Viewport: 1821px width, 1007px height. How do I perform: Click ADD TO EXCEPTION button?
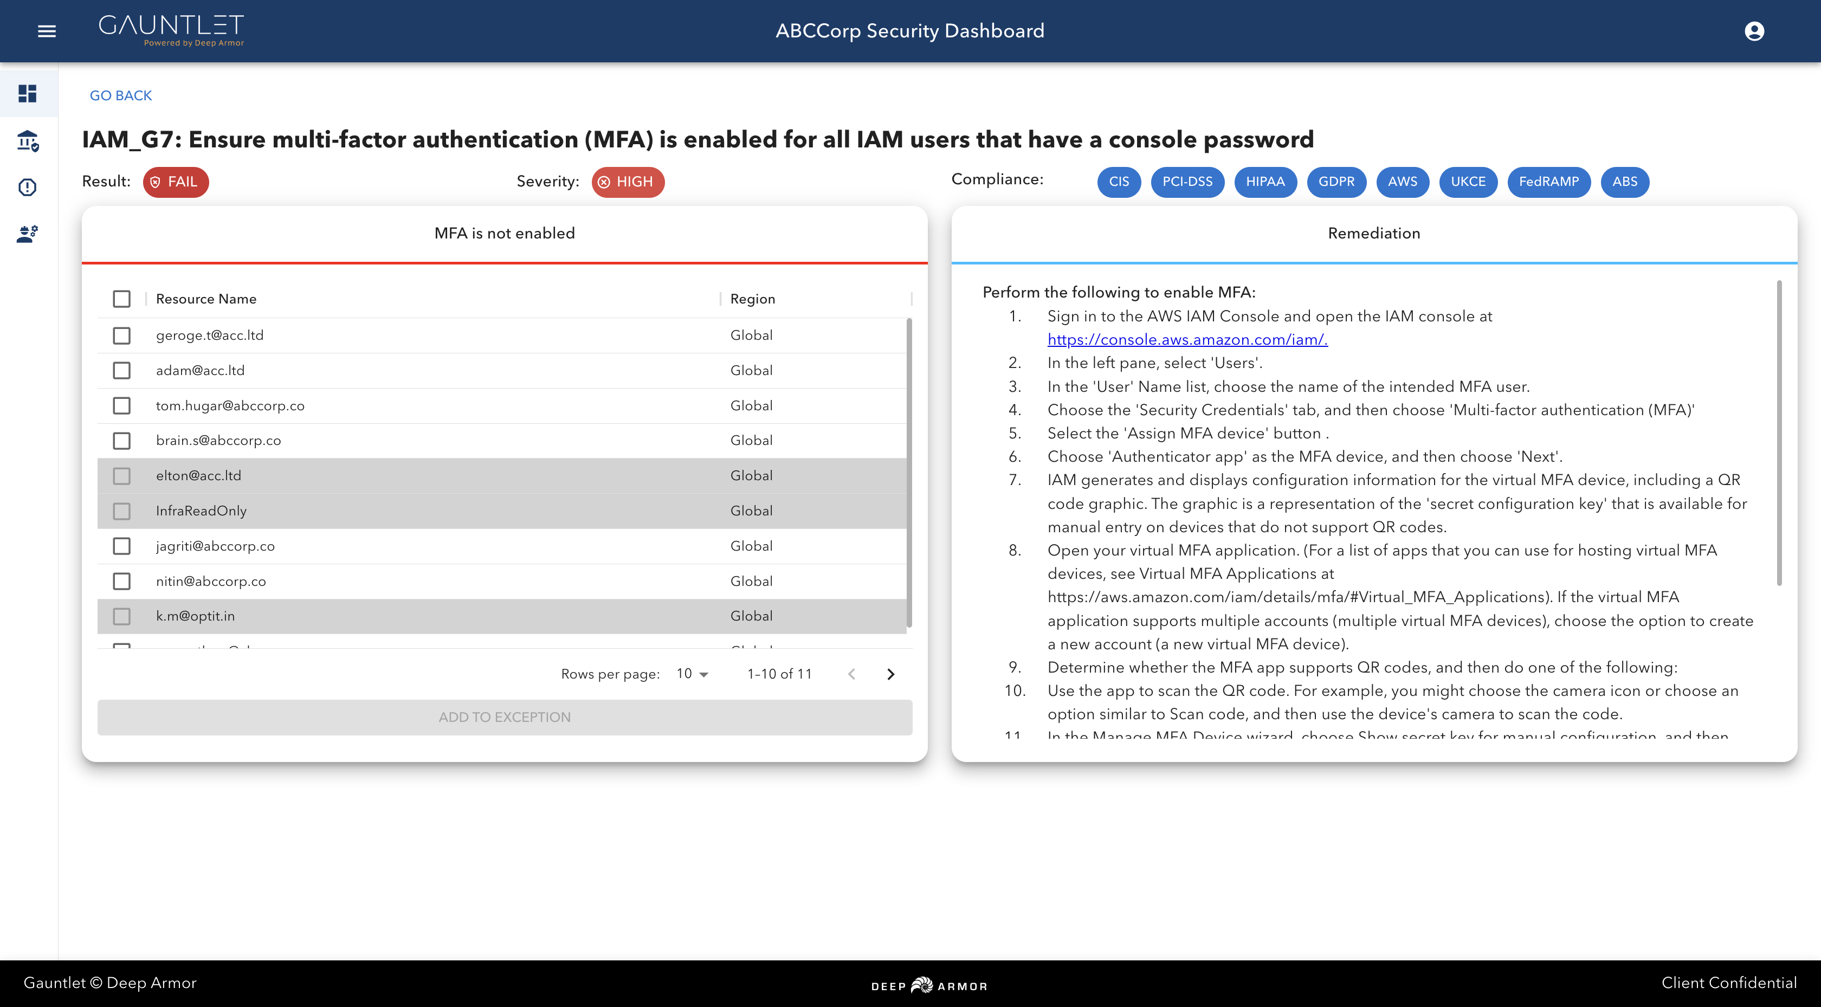click(503, 717)
